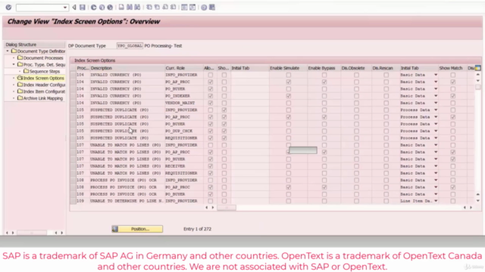Open Index Item Configuration tree entry
Viewport: 485px width, 272px height.
pos(44,91)
